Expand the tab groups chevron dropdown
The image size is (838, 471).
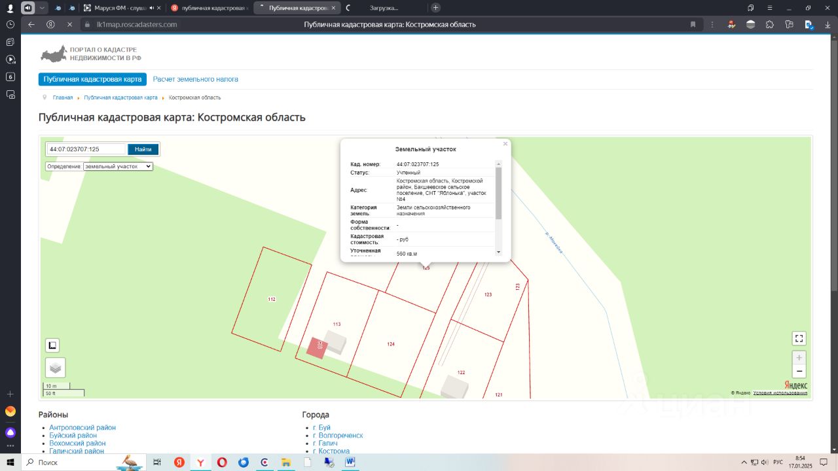pos(43,8)
